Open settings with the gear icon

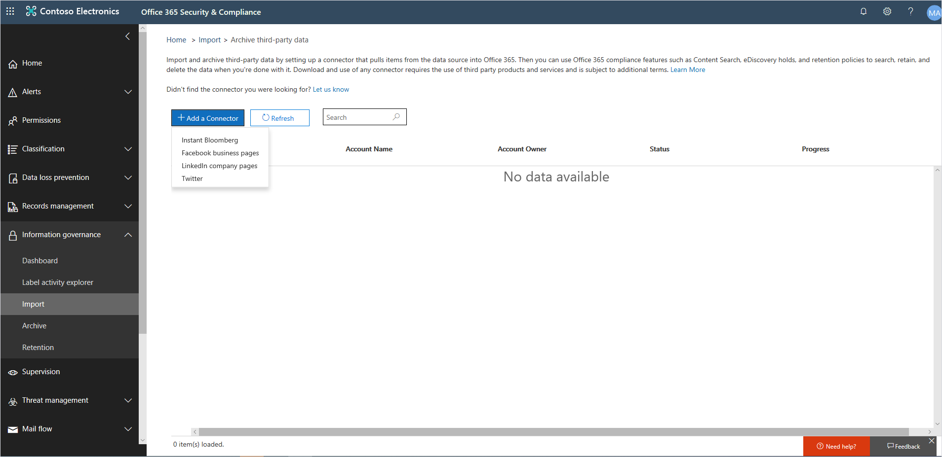[887, 11]
